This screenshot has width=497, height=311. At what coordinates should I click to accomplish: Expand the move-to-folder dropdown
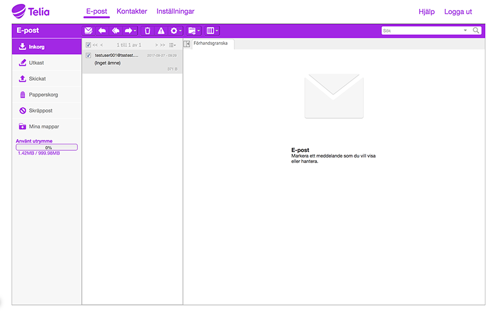[194, 31]
